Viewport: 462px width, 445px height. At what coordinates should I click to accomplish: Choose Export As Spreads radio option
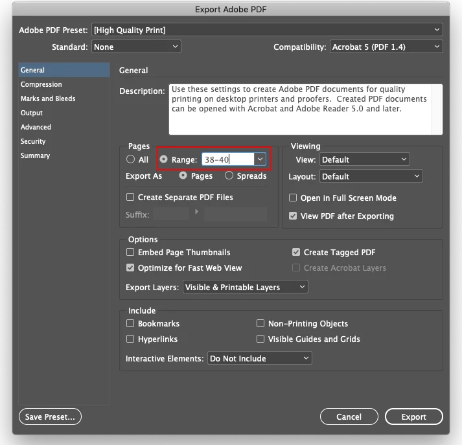point(229,176)
